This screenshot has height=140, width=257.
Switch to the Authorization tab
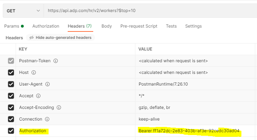coord(46,26)
